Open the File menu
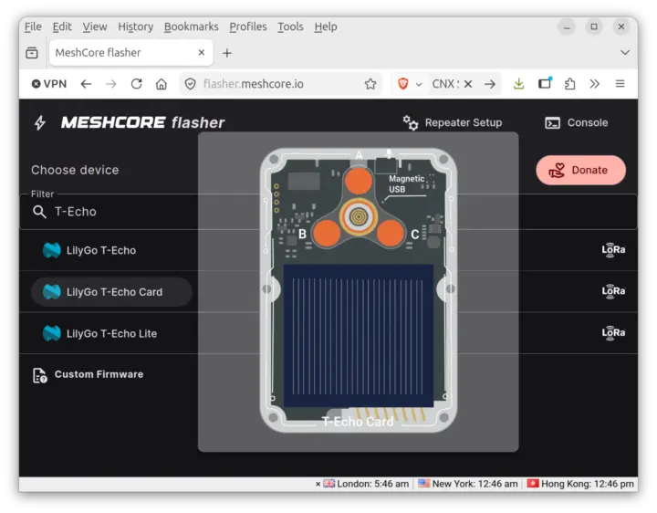The height and width of the screenshot is (513, 657). [33, 26]
